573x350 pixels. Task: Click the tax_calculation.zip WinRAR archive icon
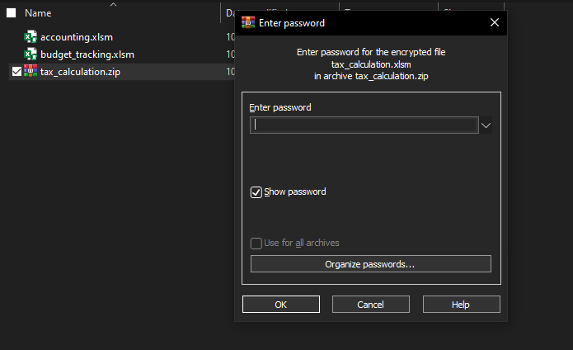(31, 71)
